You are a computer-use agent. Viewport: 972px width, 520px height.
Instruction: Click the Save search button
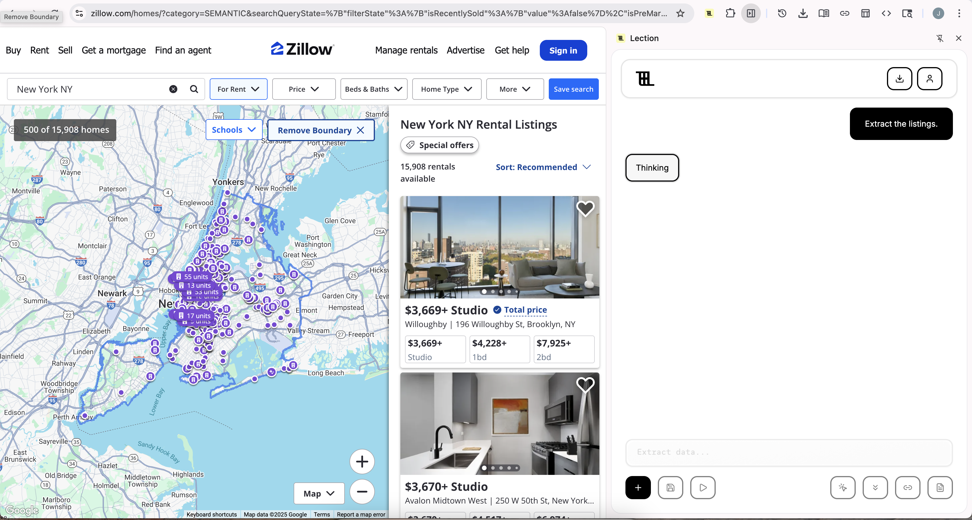573,89
